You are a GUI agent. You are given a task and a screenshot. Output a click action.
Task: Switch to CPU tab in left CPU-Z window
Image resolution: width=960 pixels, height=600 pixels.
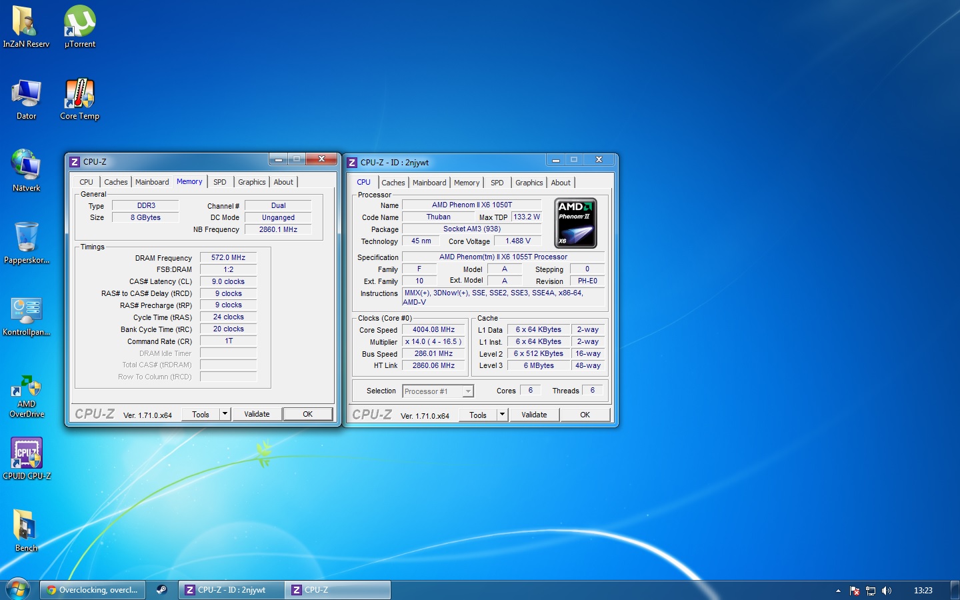point(87,182)
